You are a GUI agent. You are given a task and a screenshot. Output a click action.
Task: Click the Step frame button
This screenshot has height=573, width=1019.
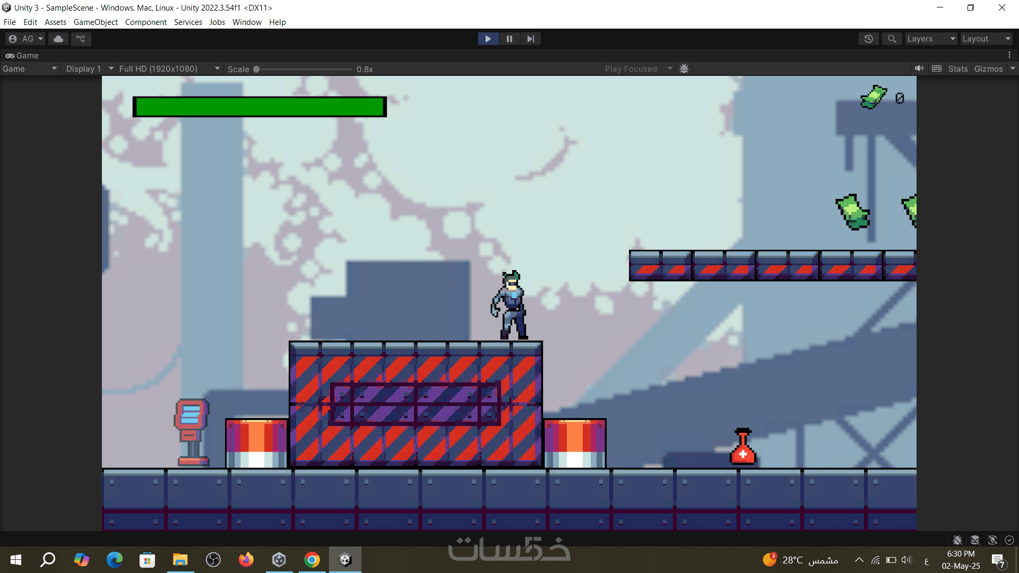pos(531,39)
